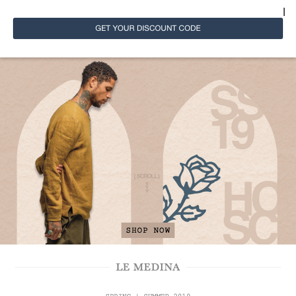Image resolution: width=296 pixels, height=296 pixels.
Task: Click the divider line left of LE MEDINA
Action: (x=62, y=268)
